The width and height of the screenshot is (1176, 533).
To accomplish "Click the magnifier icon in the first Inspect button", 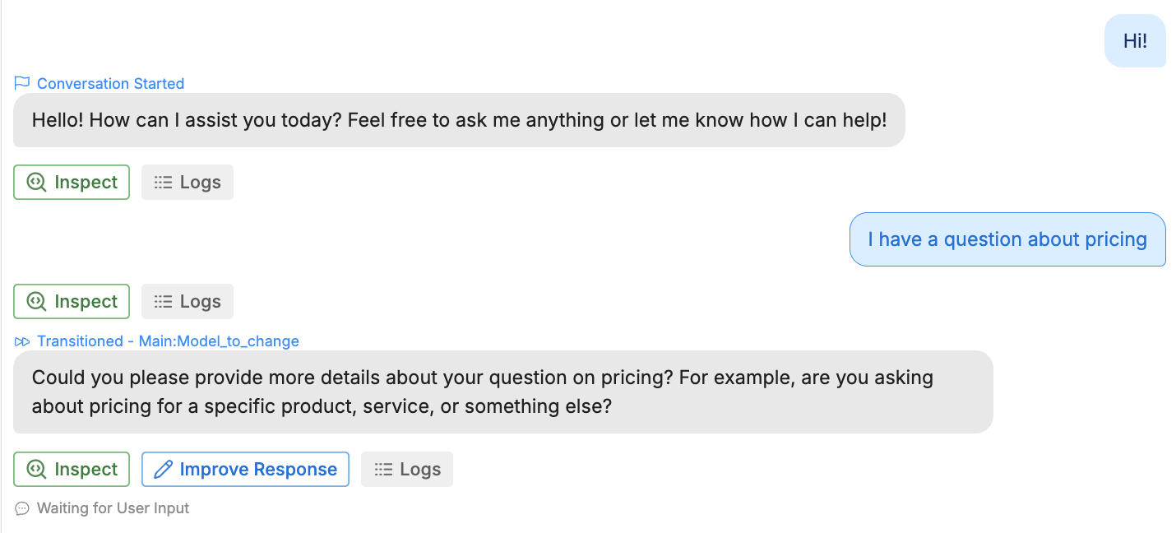I will (x=36, y=183).
